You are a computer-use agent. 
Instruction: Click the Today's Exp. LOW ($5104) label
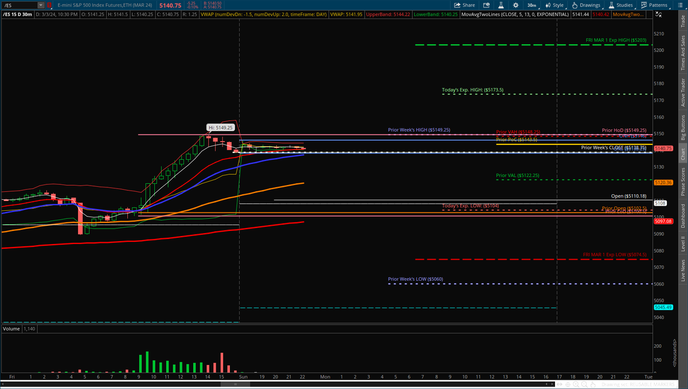click(470, 206)
